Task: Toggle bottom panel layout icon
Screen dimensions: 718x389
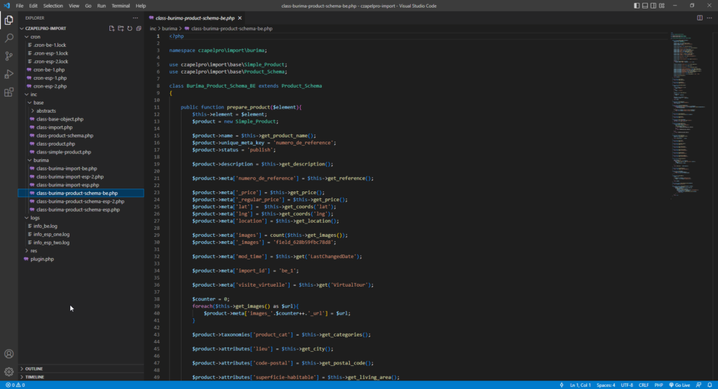Action: click(645, 6)
